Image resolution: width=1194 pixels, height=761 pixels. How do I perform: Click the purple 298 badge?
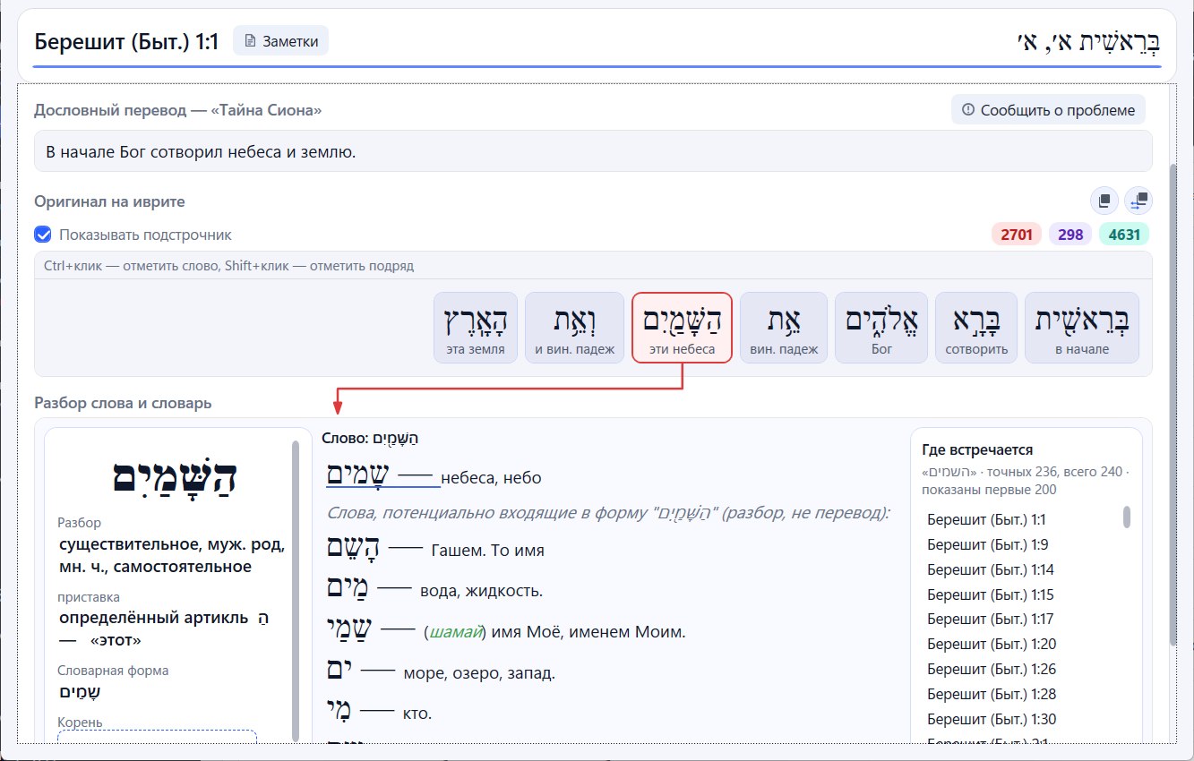point(1069,235)
